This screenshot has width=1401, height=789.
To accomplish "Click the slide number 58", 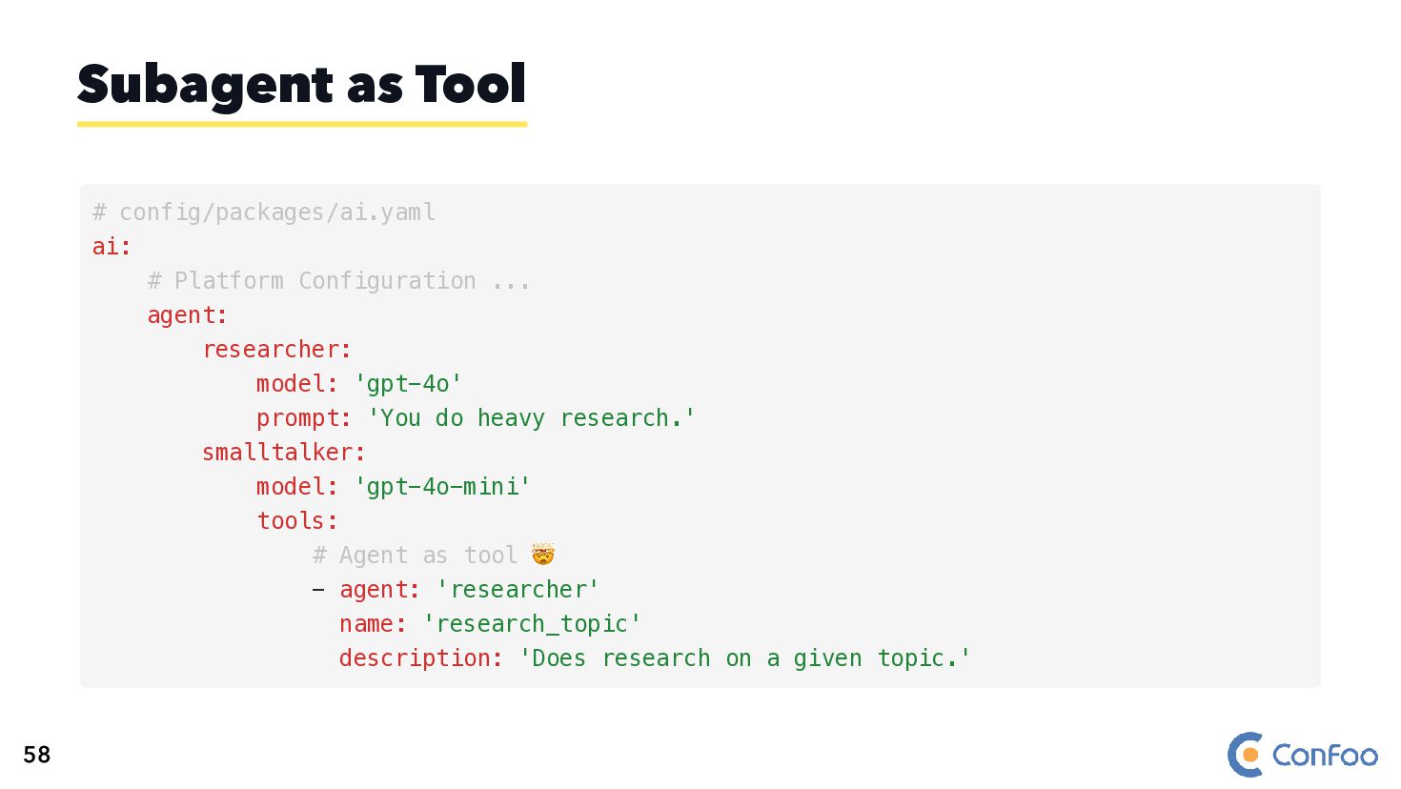I will point(37,755).
